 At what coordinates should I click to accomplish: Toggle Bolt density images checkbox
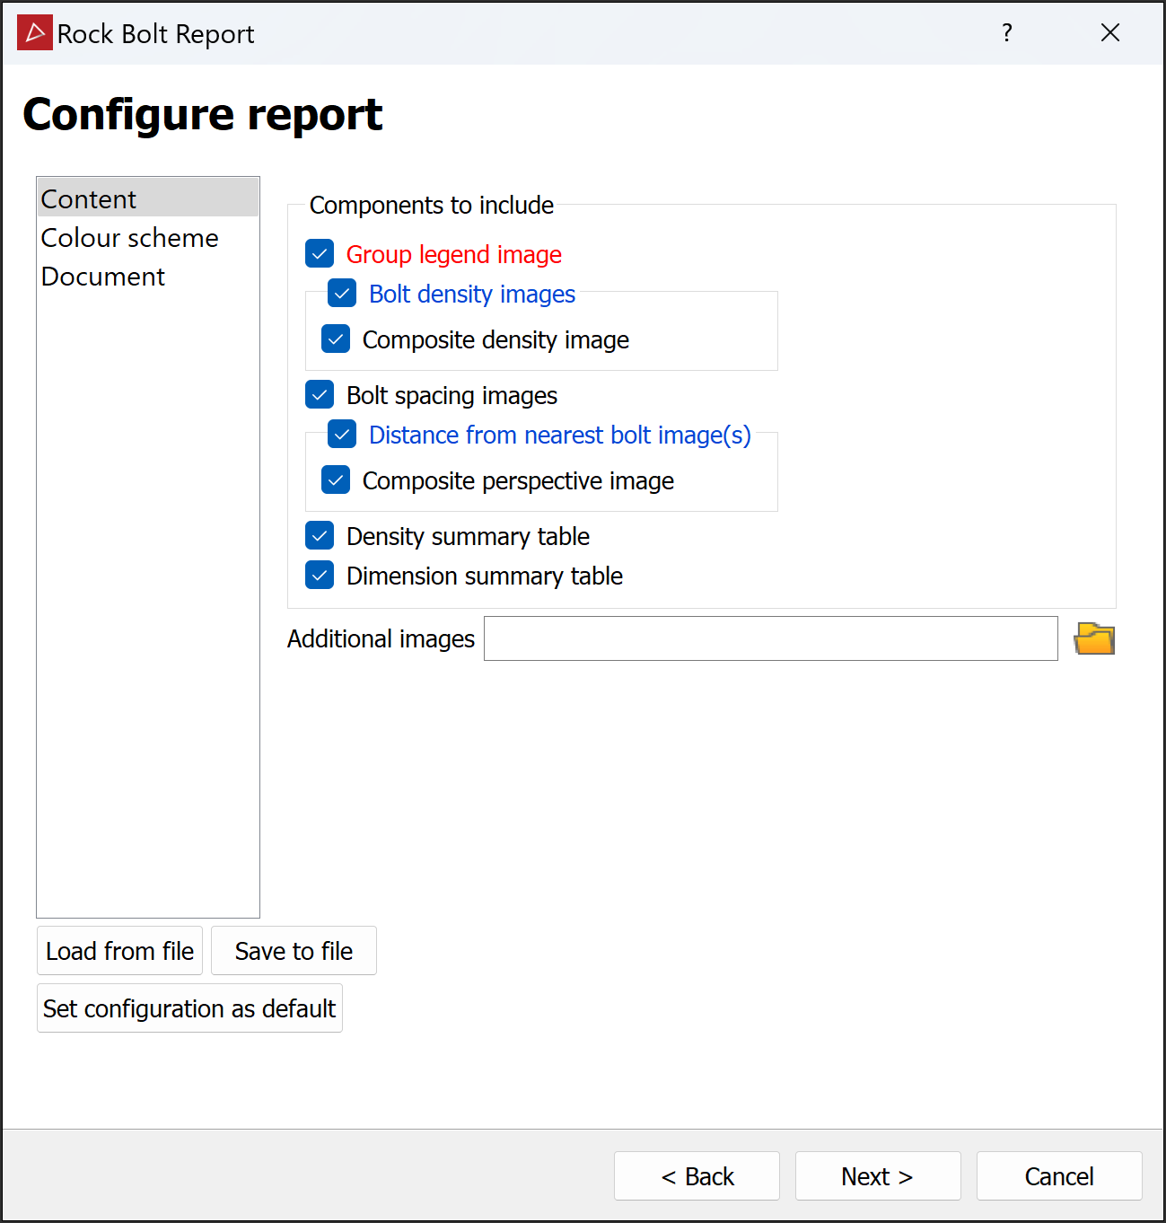(342, 294)
